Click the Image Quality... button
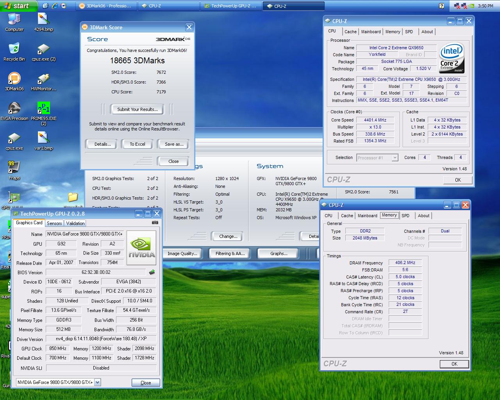Viewport: 500px width, 400px height. click(x=182, y=254)
